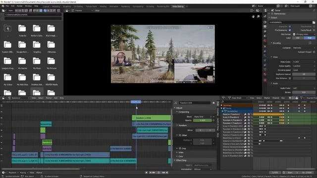The image size is (317, 178).
Task: Click strip type icon beside Transform.004 name
Action: click(176, 103)
